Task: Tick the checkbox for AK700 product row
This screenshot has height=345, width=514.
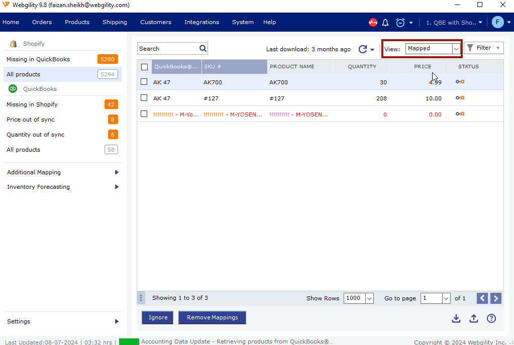Action: tap(144, 82)
